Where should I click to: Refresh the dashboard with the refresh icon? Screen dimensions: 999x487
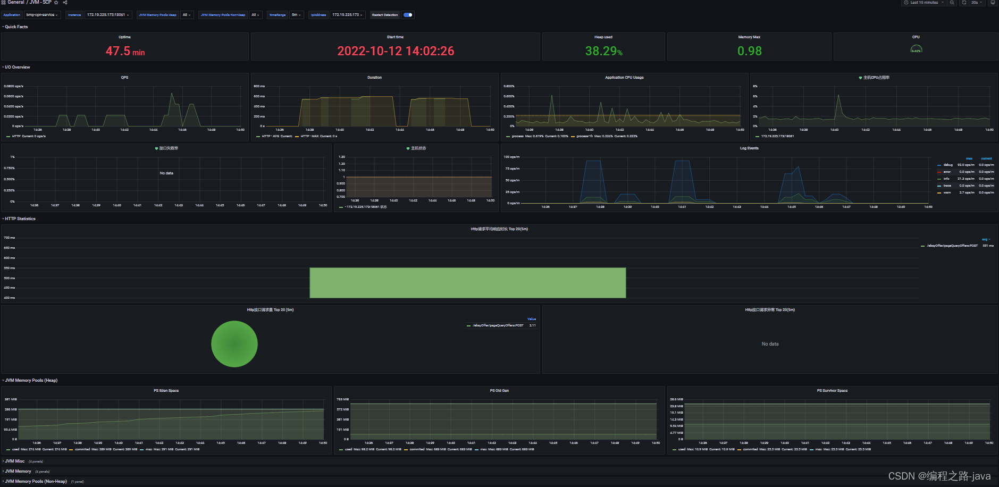[964, 3]
